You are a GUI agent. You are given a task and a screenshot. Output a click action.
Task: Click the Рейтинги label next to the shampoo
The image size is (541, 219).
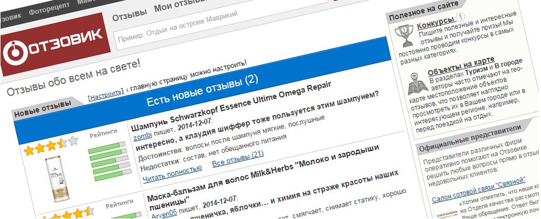coord(103,133)
